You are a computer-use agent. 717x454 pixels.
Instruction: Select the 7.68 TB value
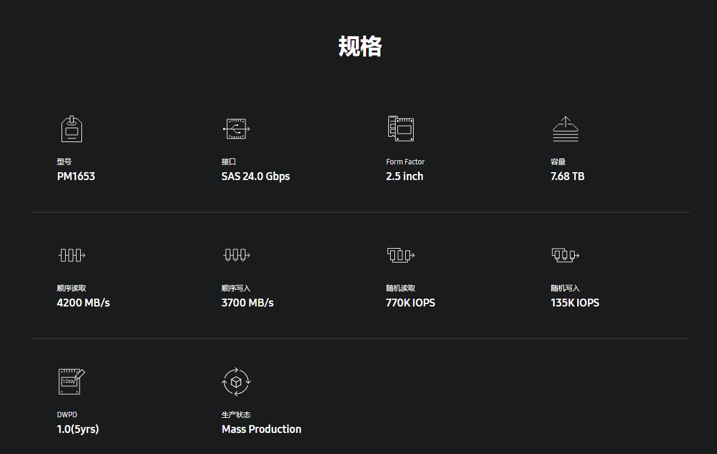(567, 176)
